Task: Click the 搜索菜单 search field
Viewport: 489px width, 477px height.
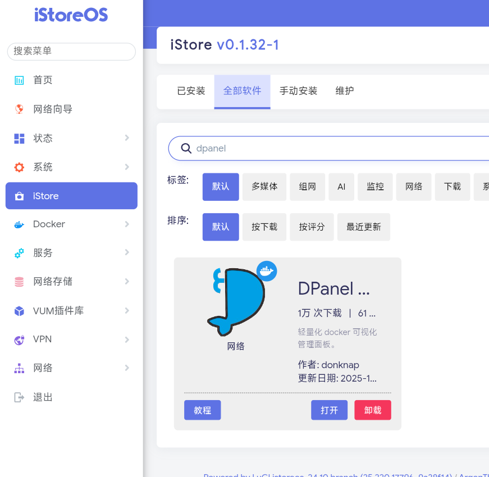Action: click(71, 51)
